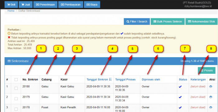Click posted checkmark status of row 20180
The image size is (218, 112).
coord(180,86)
